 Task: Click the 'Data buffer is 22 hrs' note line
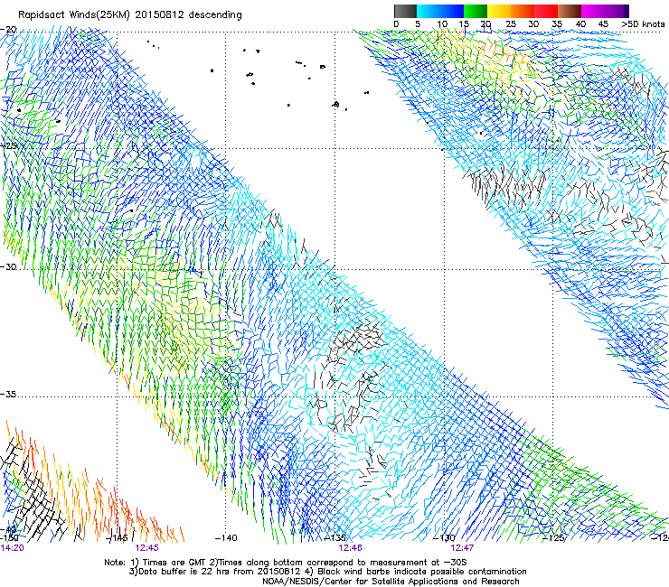coord(327,572)
